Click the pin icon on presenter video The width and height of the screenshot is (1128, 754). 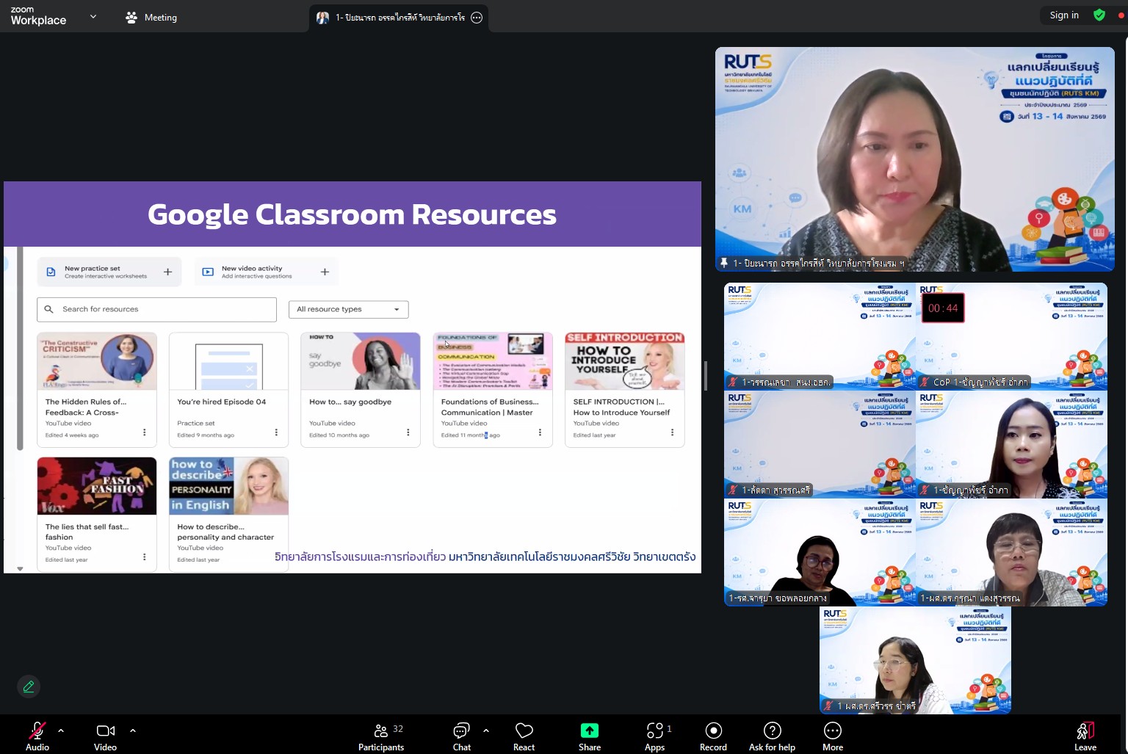click(724, 263)
